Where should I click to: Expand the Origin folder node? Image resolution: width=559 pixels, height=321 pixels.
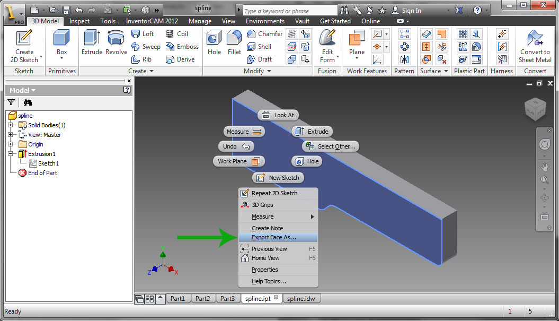pyautogui.click(x=11, y=144)
